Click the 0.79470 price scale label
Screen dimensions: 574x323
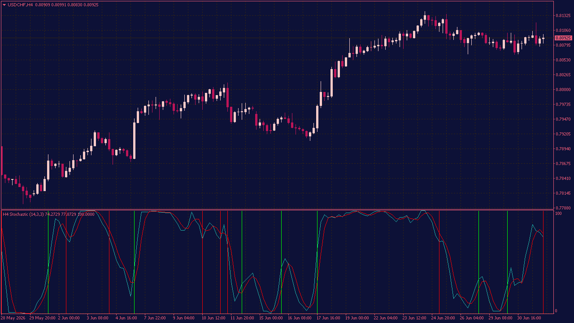[563, 119]
